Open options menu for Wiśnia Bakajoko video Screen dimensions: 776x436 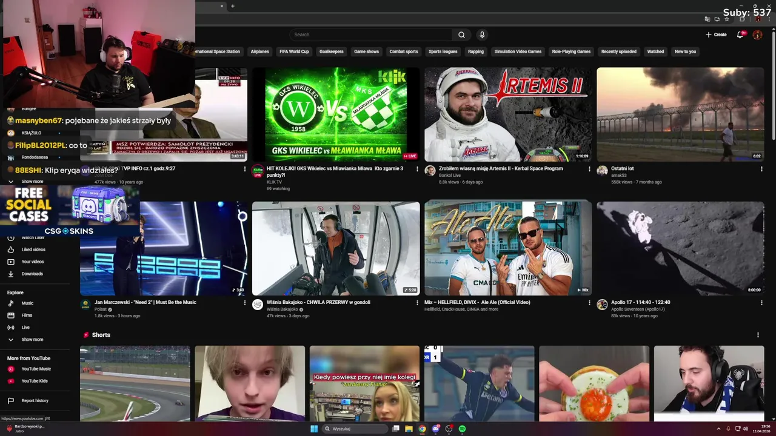417,303
